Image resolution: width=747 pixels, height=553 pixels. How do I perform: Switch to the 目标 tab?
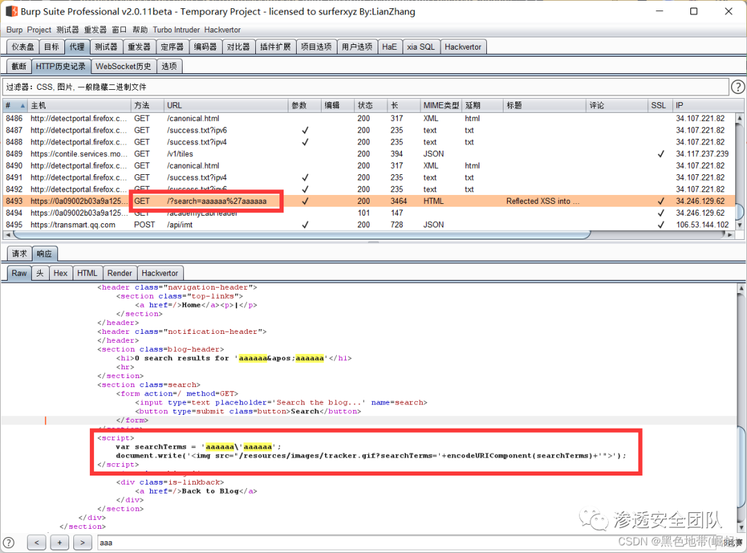click(51, 47)
